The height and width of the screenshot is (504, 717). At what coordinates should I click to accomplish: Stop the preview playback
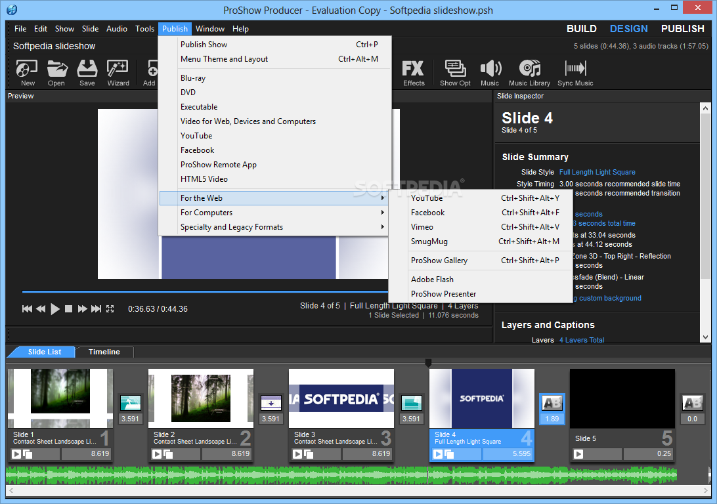click(x=68, y=309)
